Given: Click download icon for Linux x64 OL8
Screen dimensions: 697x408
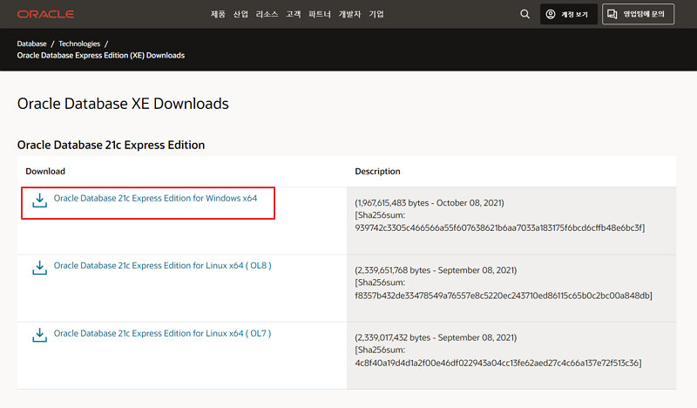Looking at the screenshot, I should (x=39, y=268).
